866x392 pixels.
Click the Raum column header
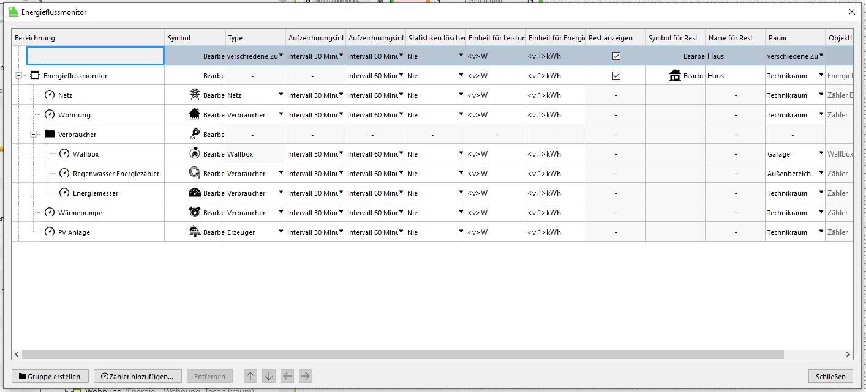tap(795, 37)
